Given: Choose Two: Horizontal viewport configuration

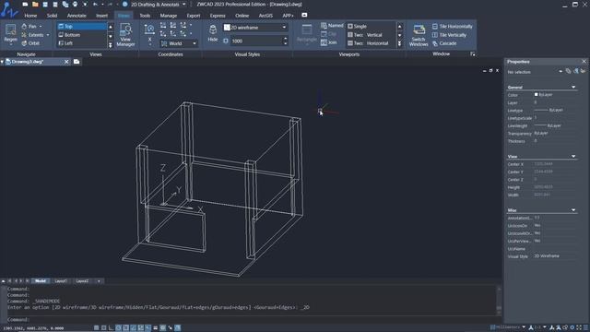Looking at the screenshot, I should [371, 43].
